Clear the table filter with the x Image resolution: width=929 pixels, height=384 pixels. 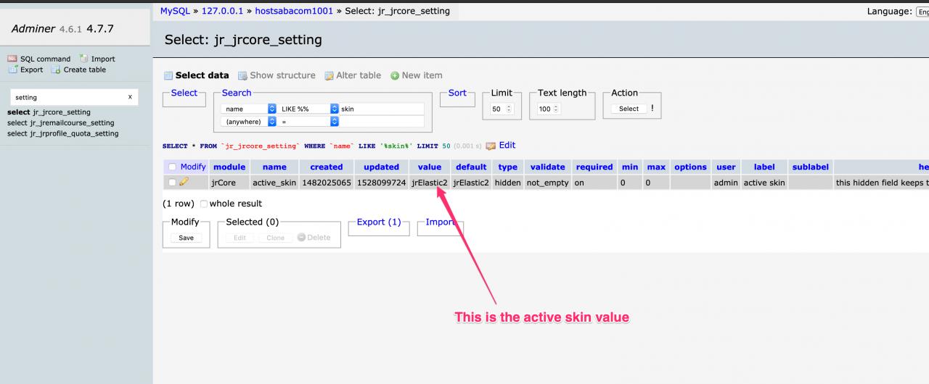130,97
